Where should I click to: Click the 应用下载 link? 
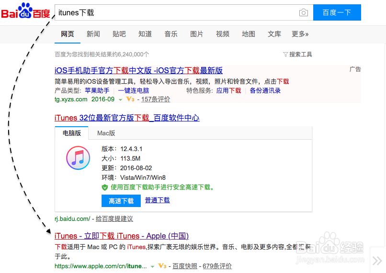(x=229, y=90)
